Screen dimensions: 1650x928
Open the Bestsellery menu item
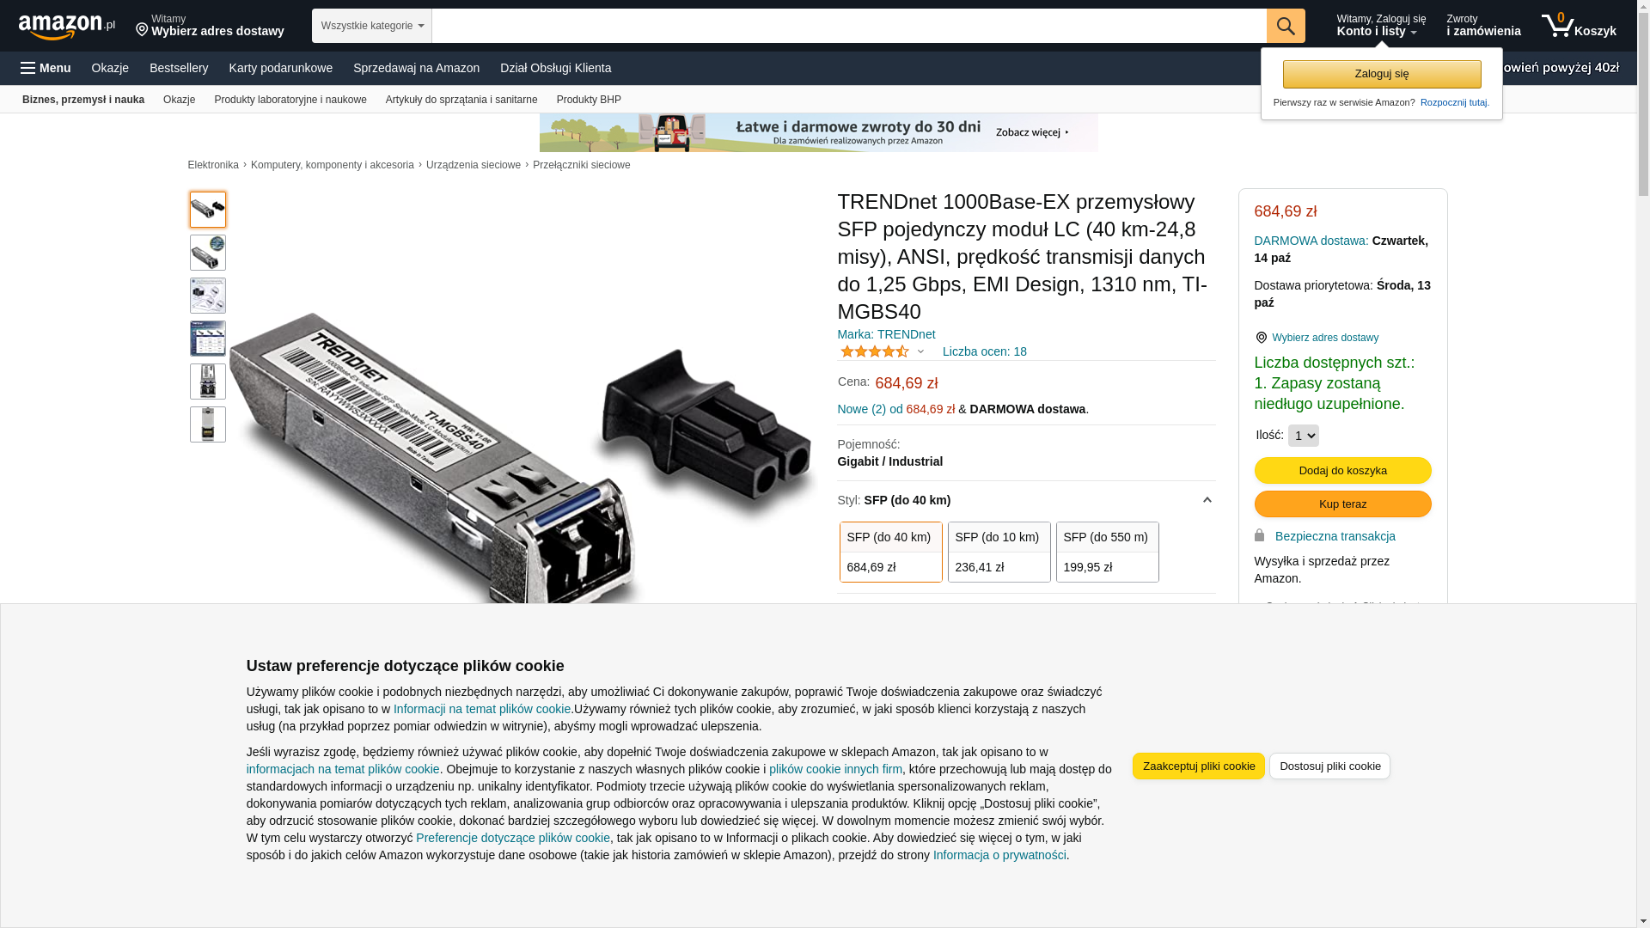pos(179,68)
